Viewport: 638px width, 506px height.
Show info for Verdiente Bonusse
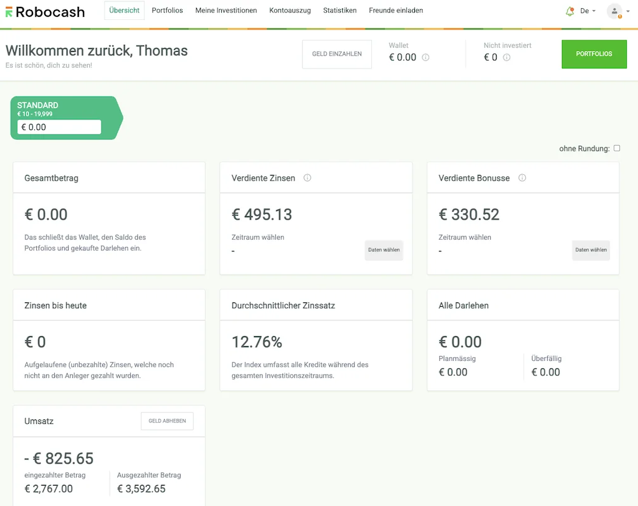click(x=522, y=178)
